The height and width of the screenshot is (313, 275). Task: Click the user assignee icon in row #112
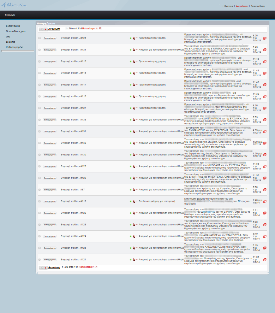pyautogui.click(x=134, y=201)
